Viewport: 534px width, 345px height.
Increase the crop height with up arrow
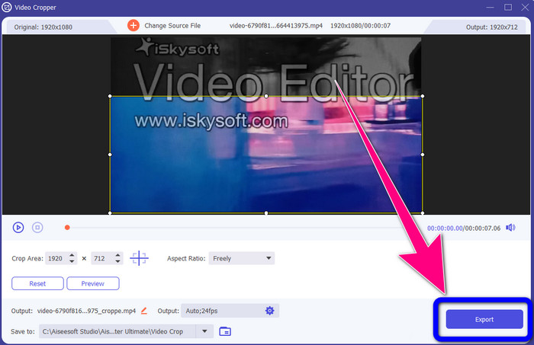(x=117, y=255)
